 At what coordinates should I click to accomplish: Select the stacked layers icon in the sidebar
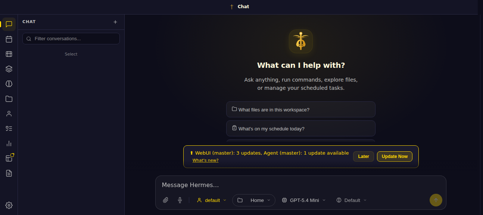coord(9,69)
